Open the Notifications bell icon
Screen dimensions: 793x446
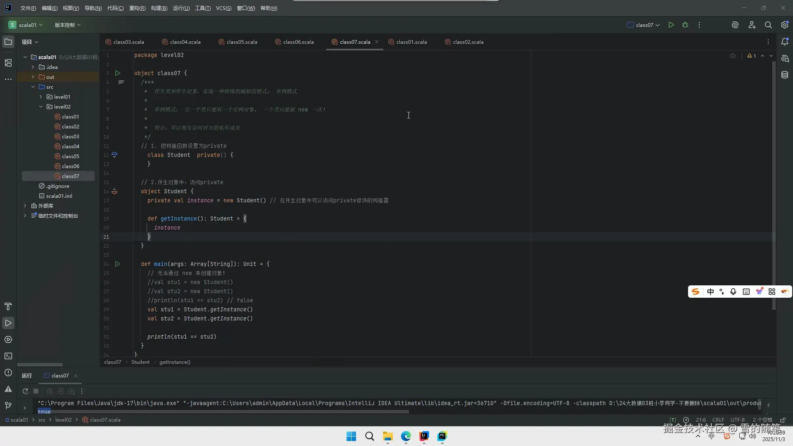tap(785, 42)
